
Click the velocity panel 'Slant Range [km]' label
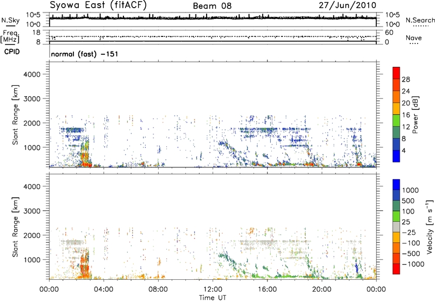(15, 227)
